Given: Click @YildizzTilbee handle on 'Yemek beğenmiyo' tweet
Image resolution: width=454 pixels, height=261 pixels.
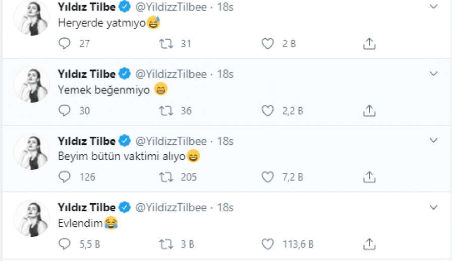Looking at the screenshot, I should (x=171, y=73).
